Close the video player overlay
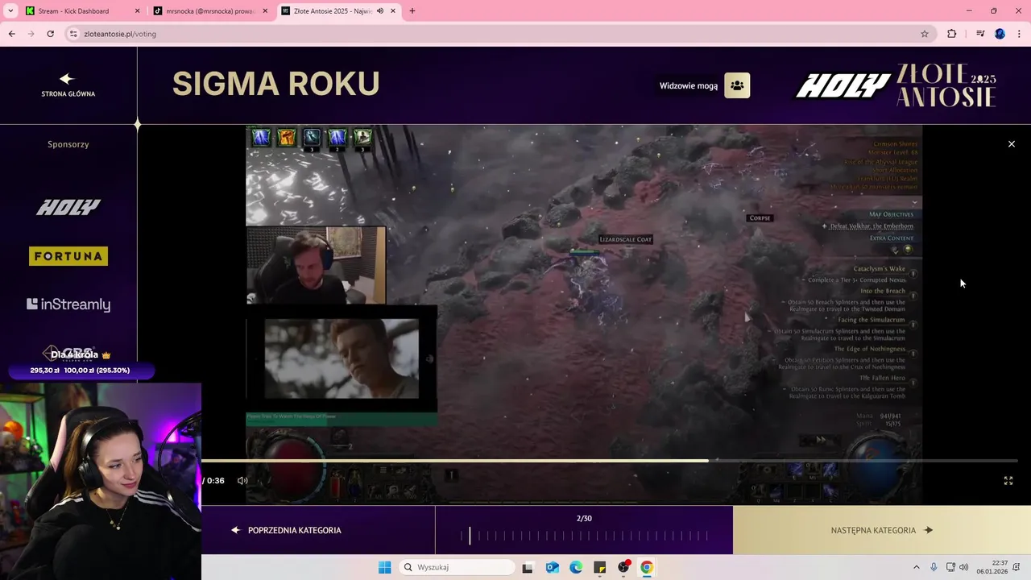Image resolution: width=1031 pixels, height=580 pixels. tap(1012, 144)
